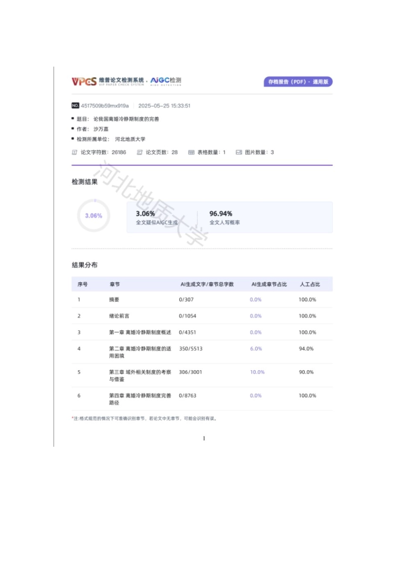Click the report number 4517509b59mx919a

pos(105,105)
